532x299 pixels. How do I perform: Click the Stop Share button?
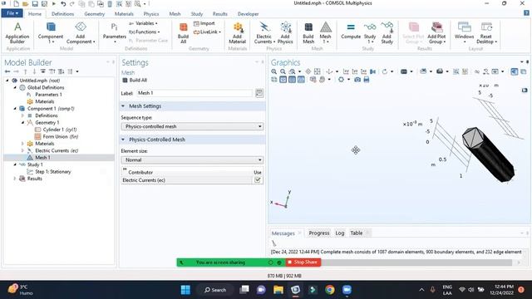(303, 262)
